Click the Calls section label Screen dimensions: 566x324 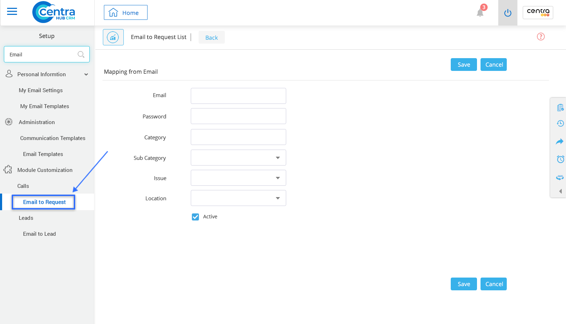tap(23, 186)
